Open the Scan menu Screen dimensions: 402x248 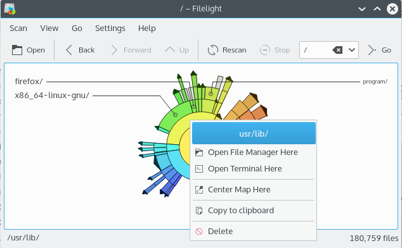(18, 28)
